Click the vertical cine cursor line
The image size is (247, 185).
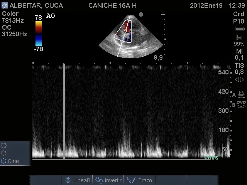pos(64,111)
